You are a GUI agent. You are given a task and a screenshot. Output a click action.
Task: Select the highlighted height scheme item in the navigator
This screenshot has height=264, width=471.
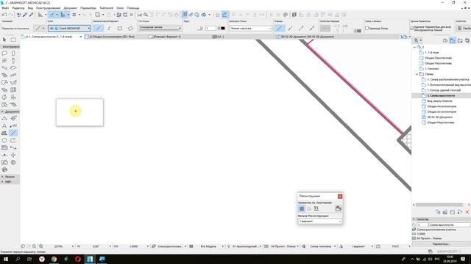tap(441, 95)
